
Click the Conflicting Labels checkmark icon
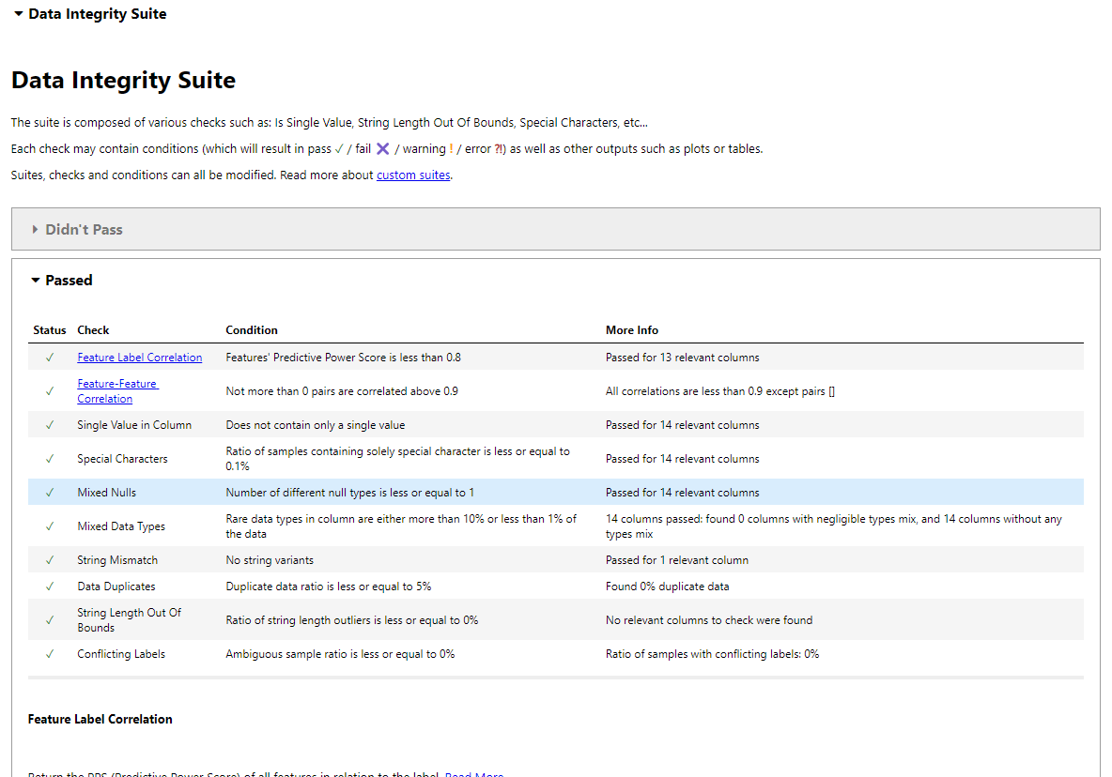[x=50, y=654]
